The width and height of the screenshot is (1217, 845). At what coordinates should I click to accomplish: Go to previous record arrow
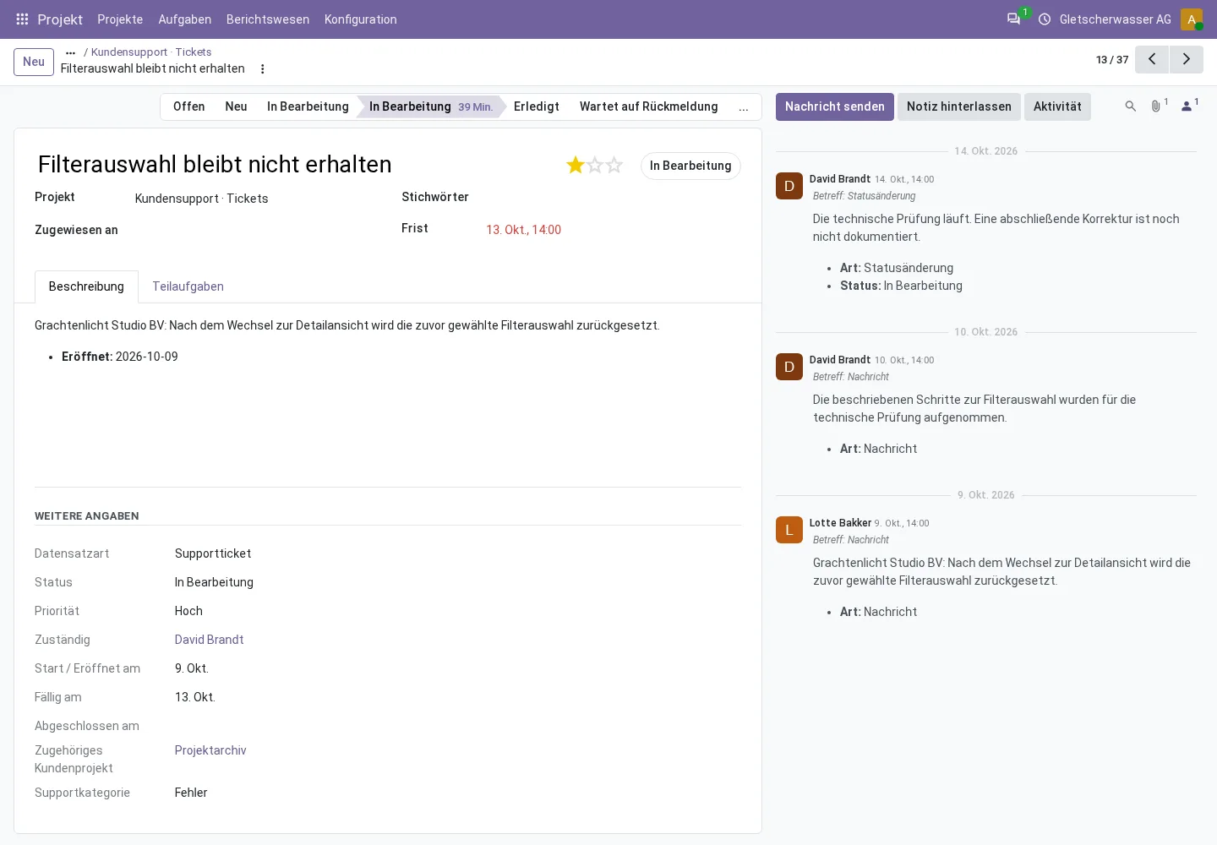click(1152, 59)
